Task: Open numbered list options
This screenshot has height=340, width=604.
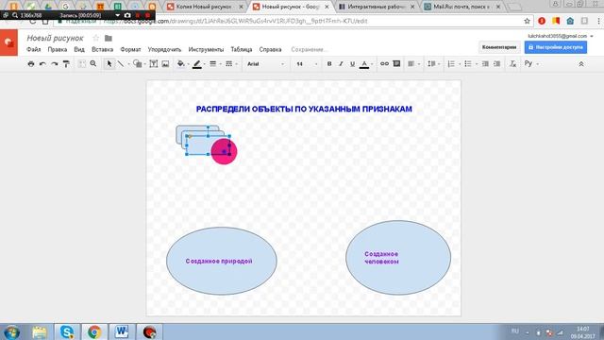Action: point(451,64)
